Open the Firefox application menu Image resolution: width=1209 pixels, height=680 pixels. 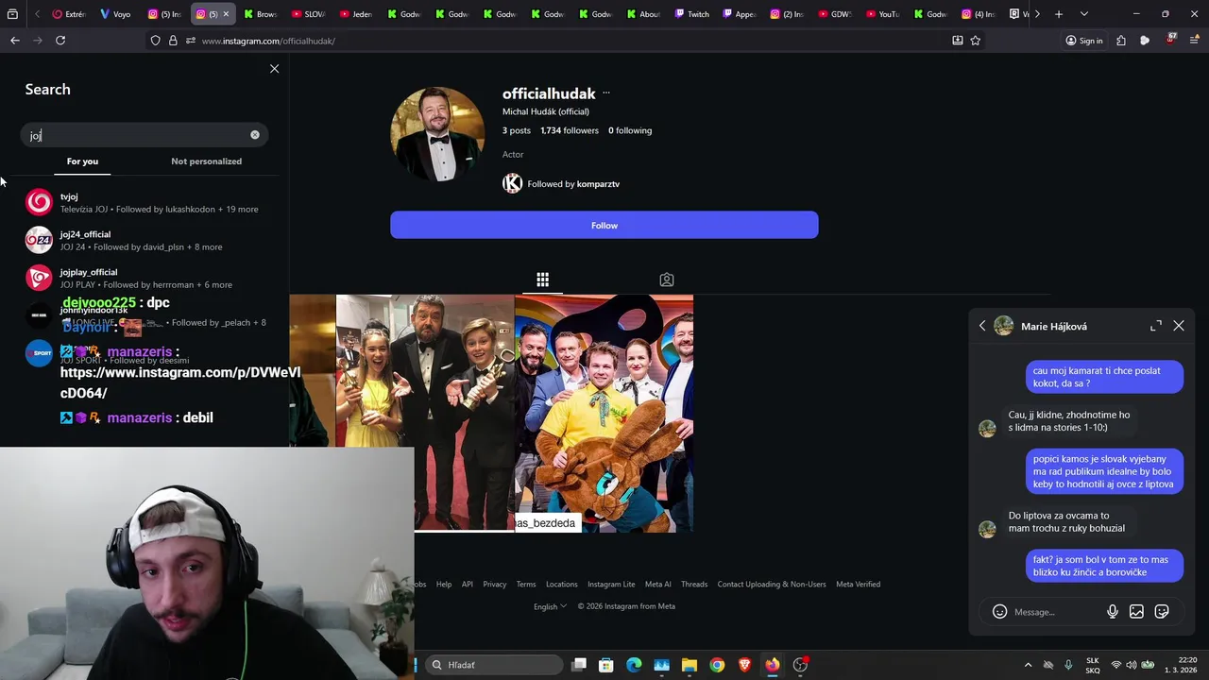(1195, 41)
